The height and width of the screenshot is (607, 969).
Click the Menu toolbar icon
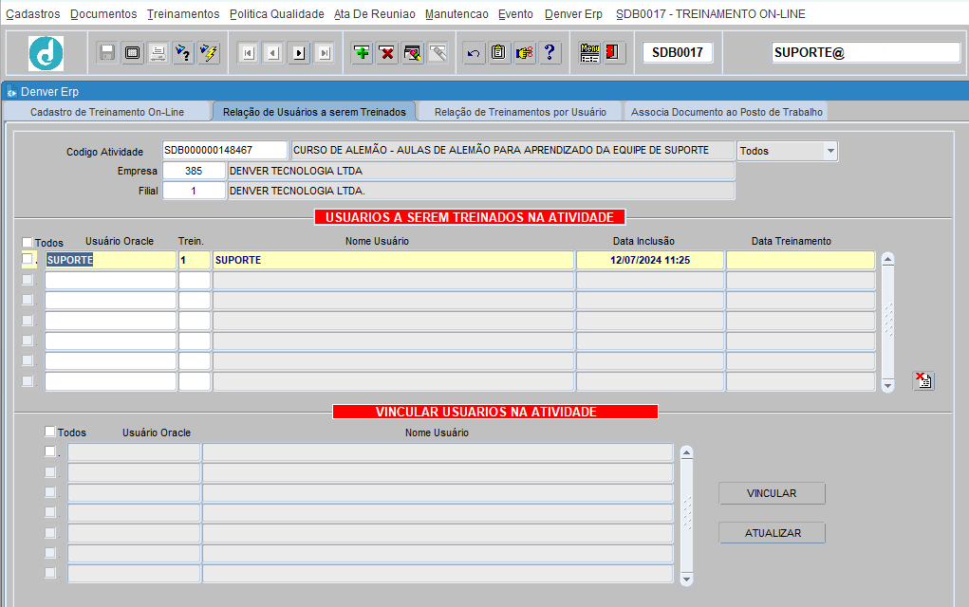[589, 53]
